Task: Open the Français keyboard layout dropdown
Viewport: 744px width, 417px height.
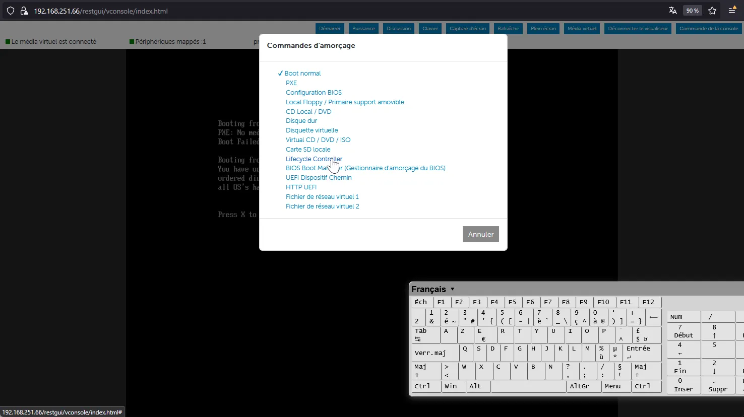Action: click(x=433, y=289)
